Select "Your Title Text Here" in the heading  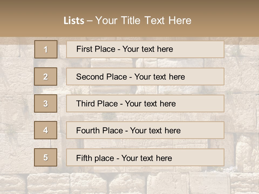pyautogui.click(x=143, y=20)
